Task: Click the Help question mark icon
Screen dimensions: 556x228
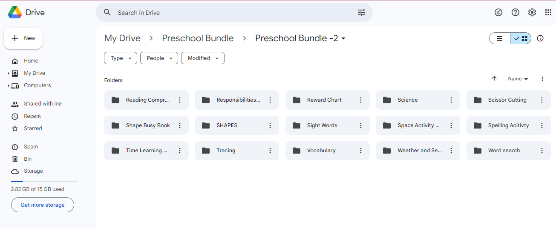Action: point(516,12)
